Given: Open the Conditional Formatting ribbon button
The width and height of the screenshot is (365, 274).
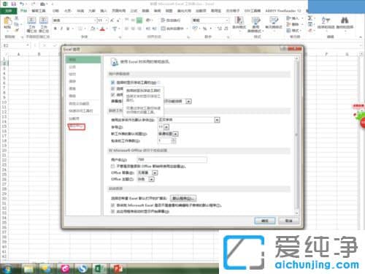Looking at the screenshot, I should 239,23.
